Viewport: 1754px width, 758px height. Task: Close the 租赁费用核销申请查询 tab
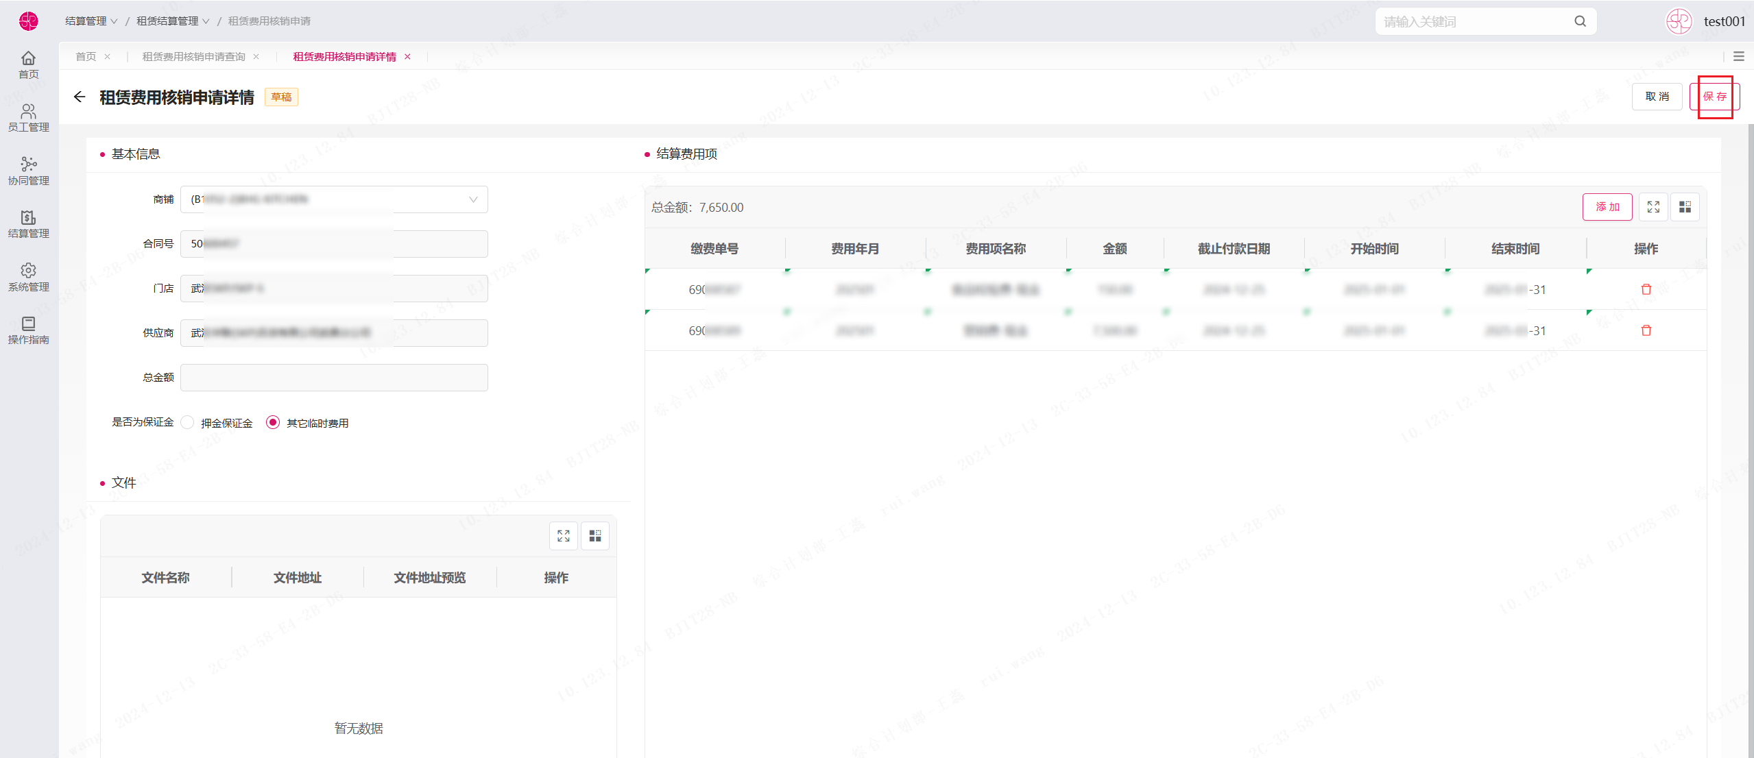click(256, 57)
